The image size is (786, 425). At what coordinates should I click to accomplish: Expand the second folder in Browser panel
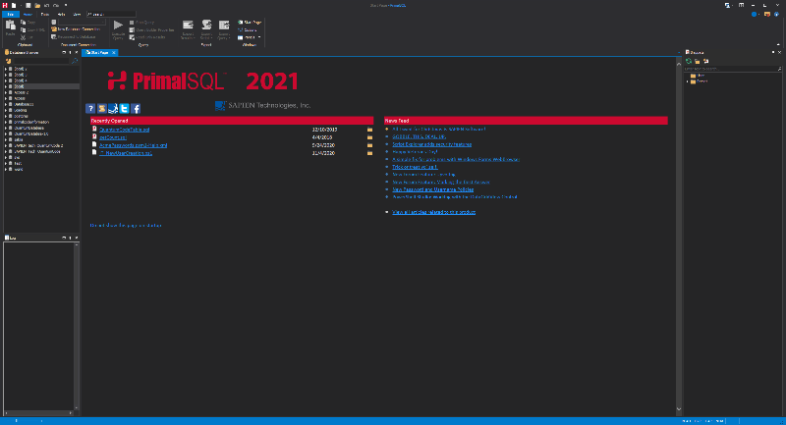[688, 81]
